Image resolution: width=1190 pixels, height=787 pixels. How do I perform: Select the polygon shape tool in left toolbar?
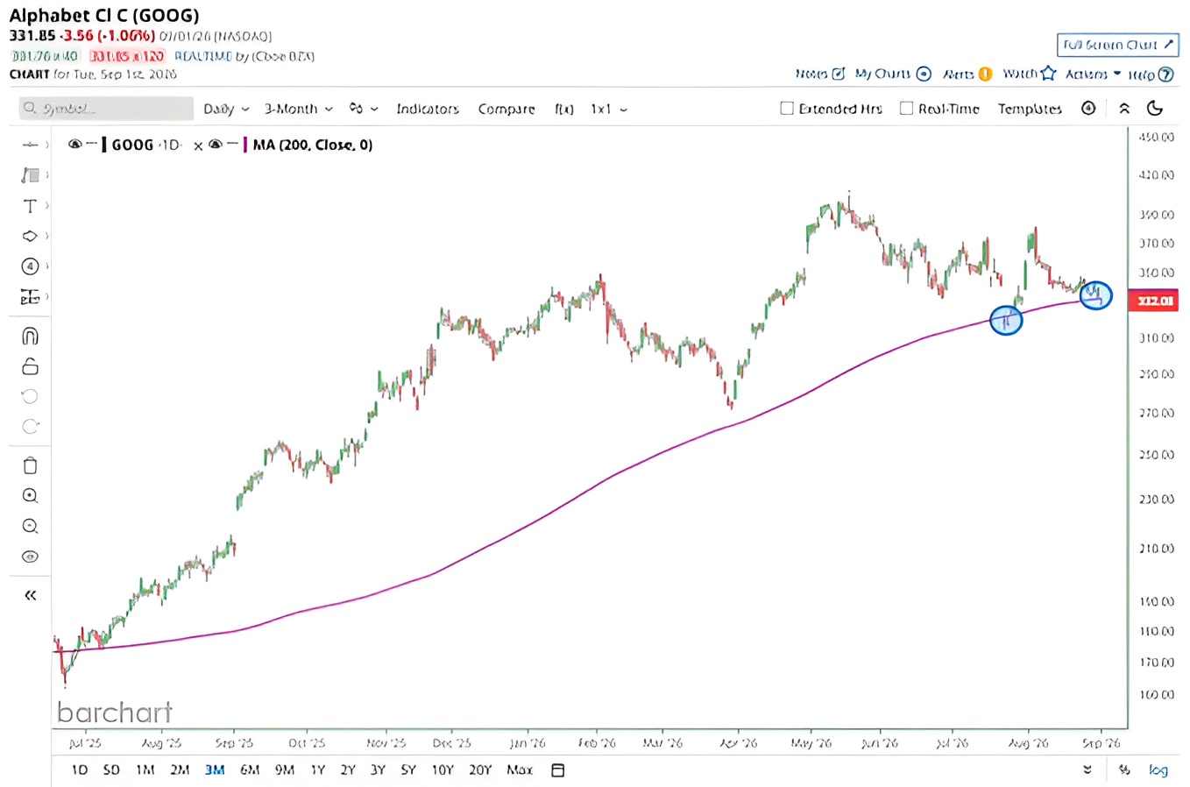pyautogui.click(x=30, y=236)
